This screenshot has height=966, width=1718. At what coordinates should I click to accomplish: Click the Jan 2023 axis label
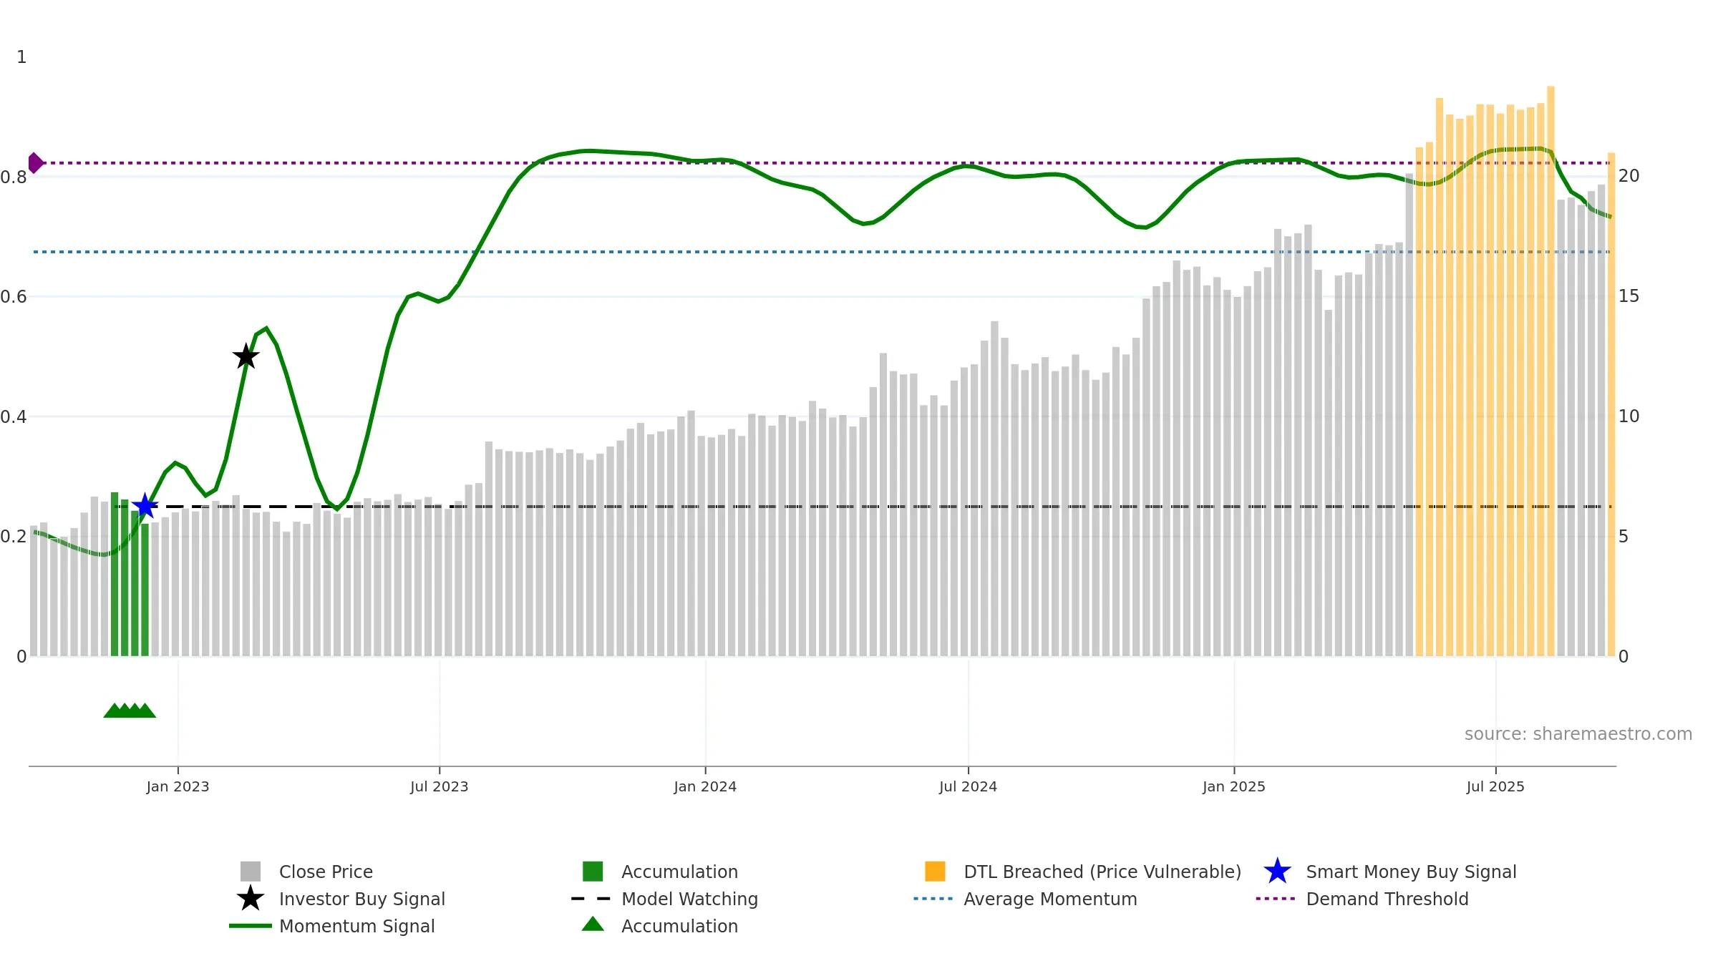point(178,786)
